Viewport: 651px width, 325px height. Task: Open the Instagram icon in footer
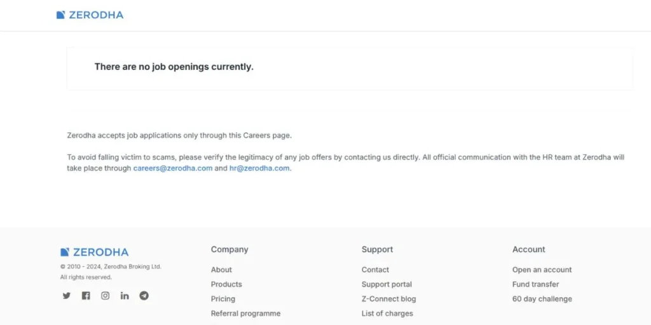(x=106, y=296)
